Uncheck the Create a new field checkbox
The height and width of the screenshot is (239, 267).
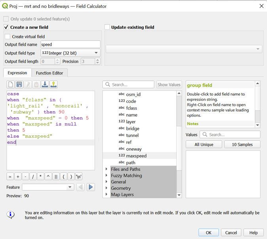tap(6, 27)
